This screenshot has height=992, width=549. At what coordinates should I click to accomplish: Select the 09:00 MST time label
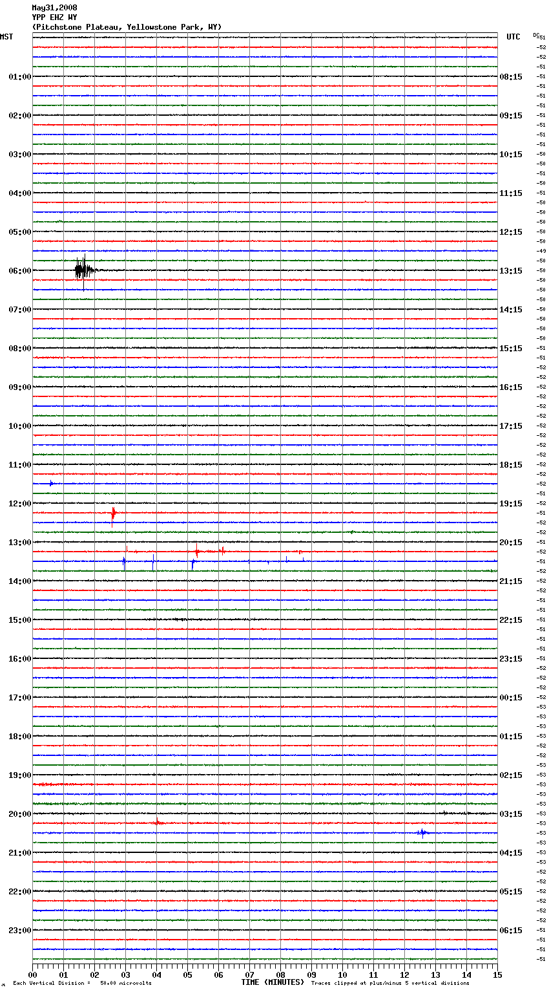(20, 387)
